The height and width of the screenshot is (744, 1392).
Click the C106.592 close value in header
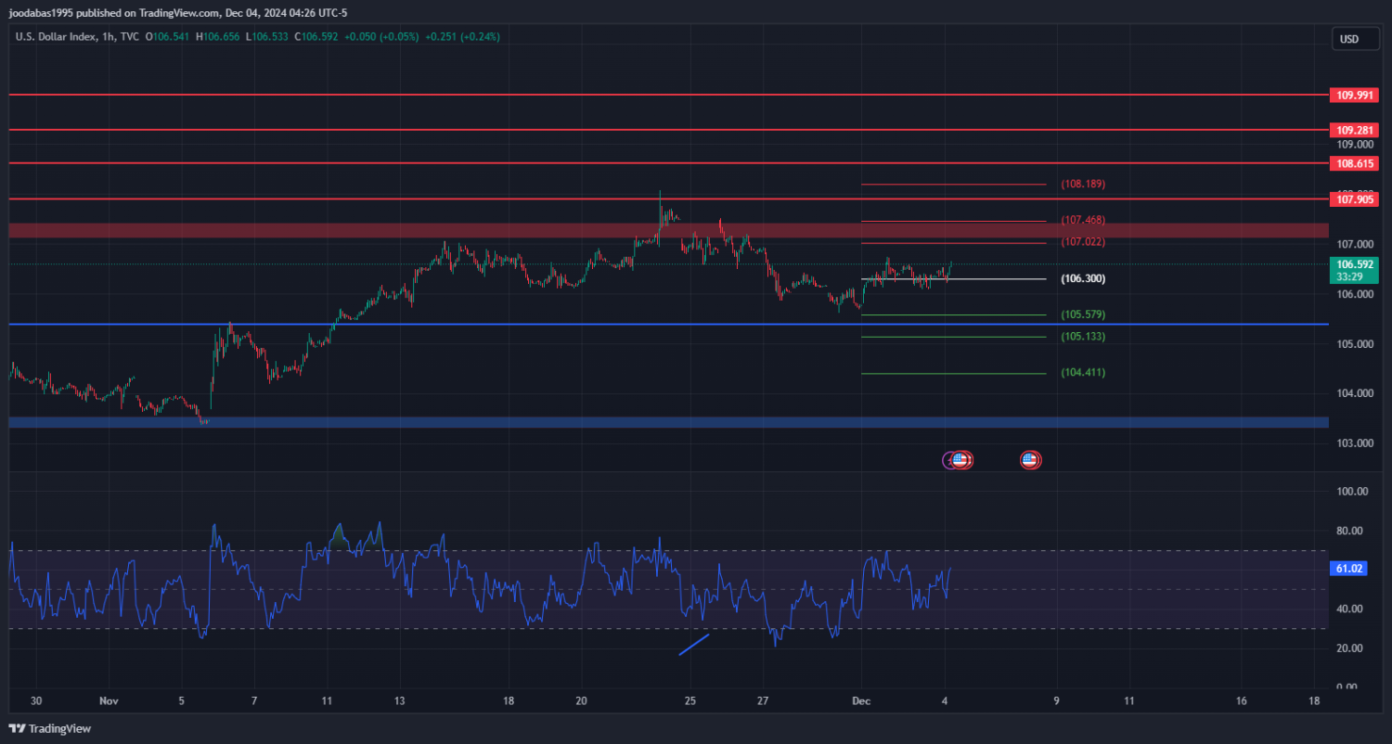[316, 37]
